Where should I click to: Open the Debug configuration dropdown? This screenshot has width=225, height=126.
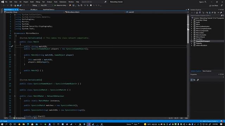pyautogui.click(x=36, y=6)
